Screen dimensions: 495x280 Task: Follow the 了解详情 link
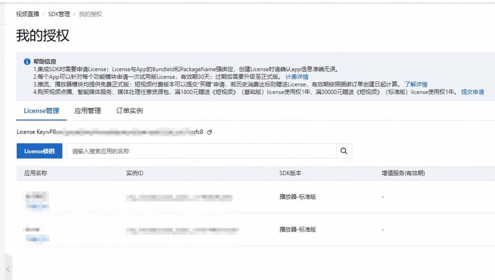(x=416, y=84)
